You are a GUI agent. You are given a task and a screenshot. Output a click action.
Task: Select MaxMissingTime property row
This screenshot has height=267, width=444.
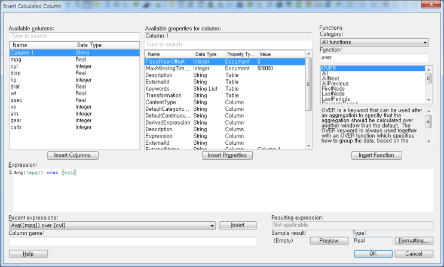coord(167,69)
